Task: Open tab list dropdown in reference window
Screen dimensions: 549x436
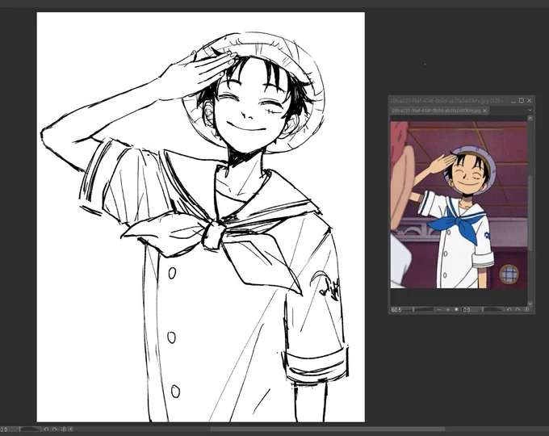Action: pos(530,111)
